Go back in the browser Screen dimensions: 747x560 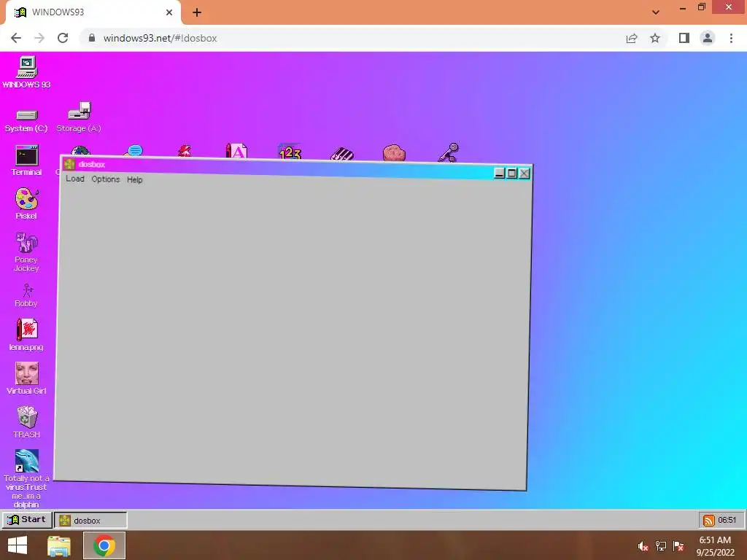click(x=16, y=38)
